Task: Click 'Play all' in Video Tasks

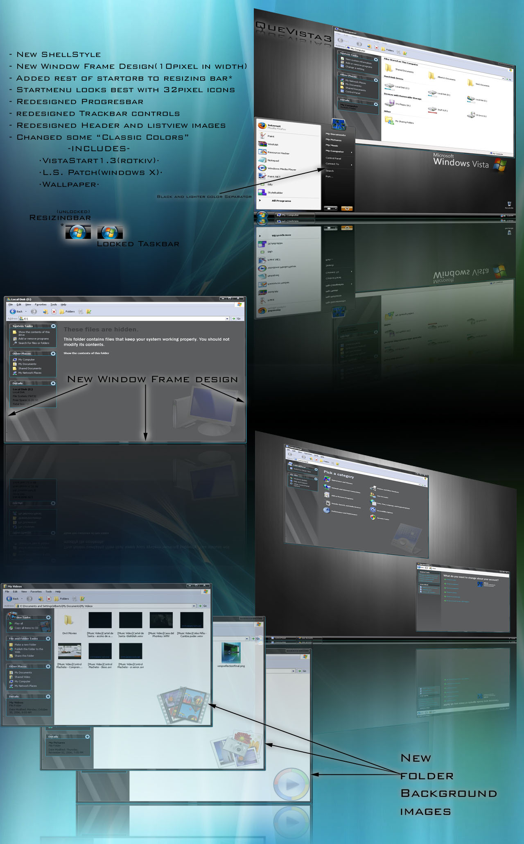Action: 16,624
